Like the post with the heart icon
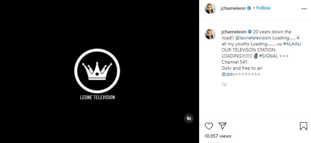Screen dimensions: 311x143 209,126
